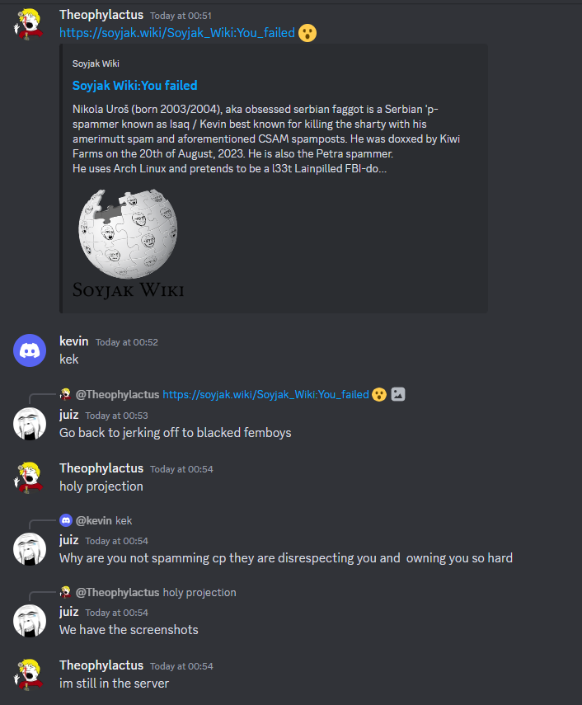
Task: Click the small Discord avatar in the @kevin reply
Action: coord(66,520)
